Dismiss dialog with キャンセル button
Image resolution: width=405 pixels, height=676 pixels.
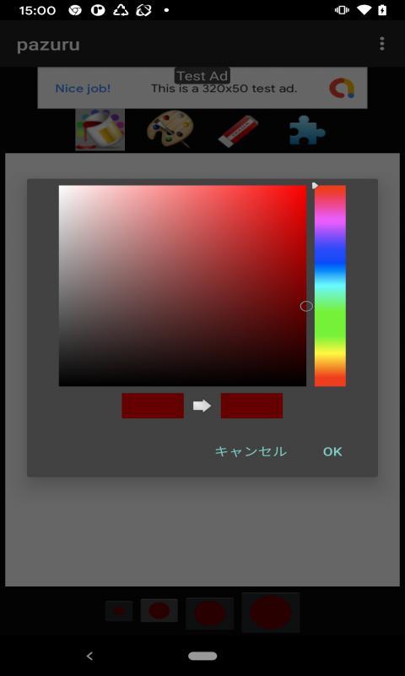[x=251, y=452]
